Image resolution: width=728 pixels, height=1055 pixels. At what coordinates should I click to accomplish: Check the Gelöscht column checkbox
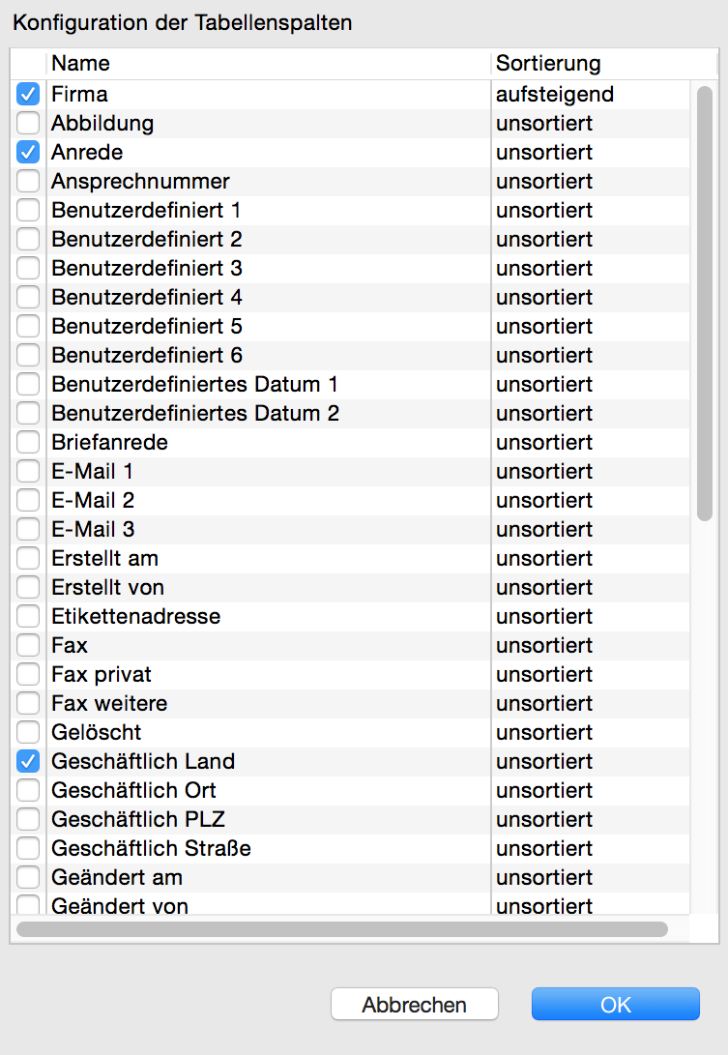28,732
